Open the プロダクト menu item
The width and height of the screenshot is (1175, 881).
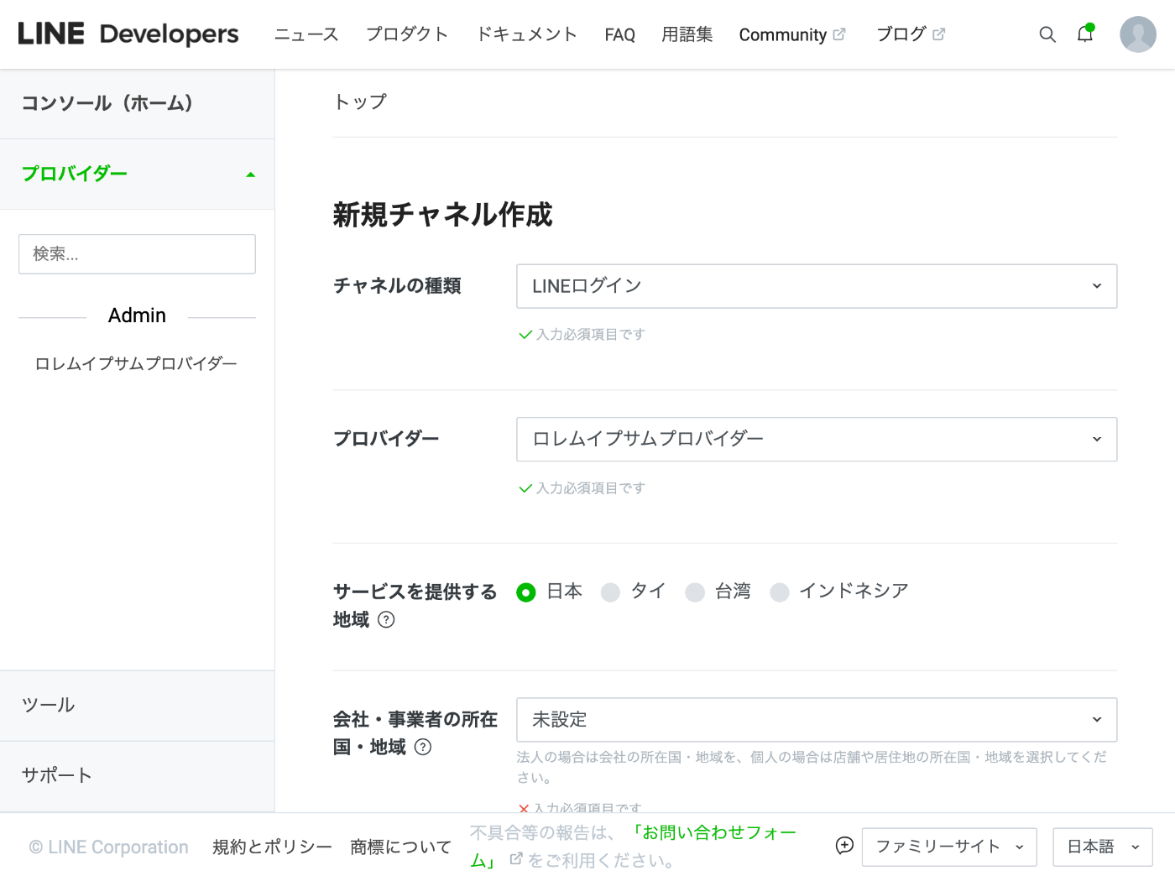[407, 34]
